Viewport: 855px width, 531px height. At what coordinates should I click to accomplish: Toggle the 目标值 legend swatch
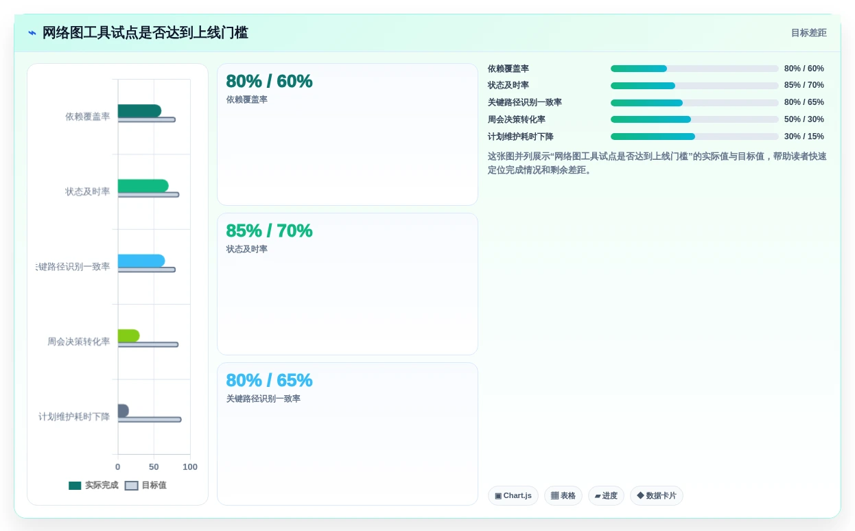pos(131,486)
